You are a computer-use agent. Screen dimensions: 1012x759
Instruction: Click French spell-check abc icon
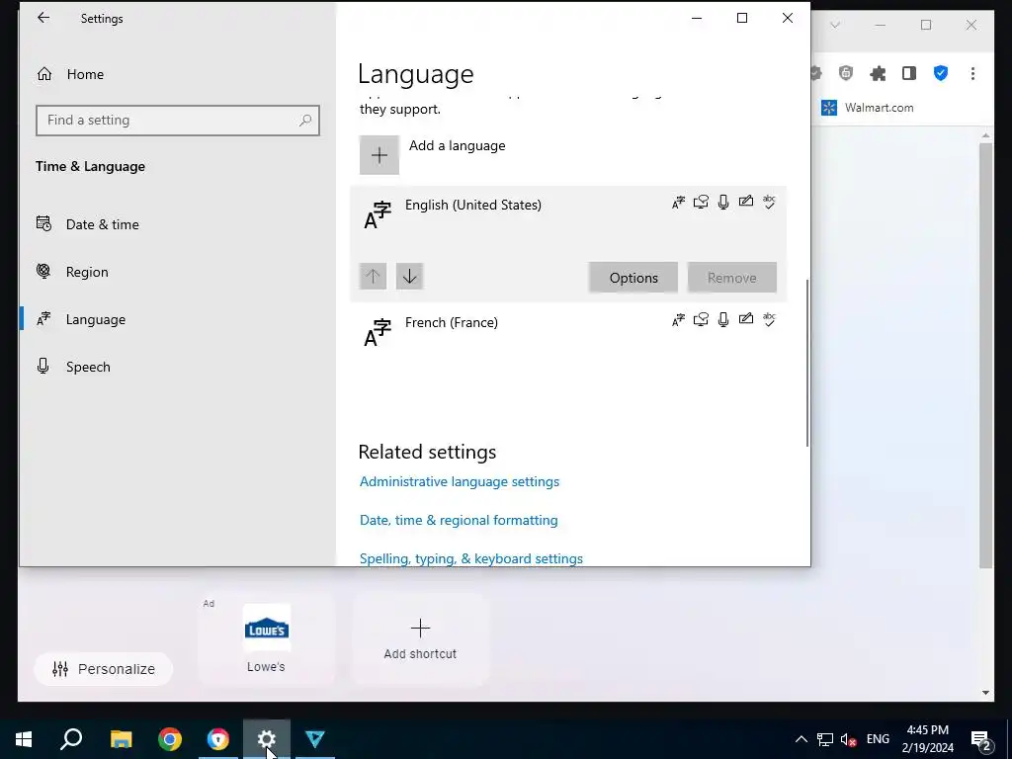769,319
